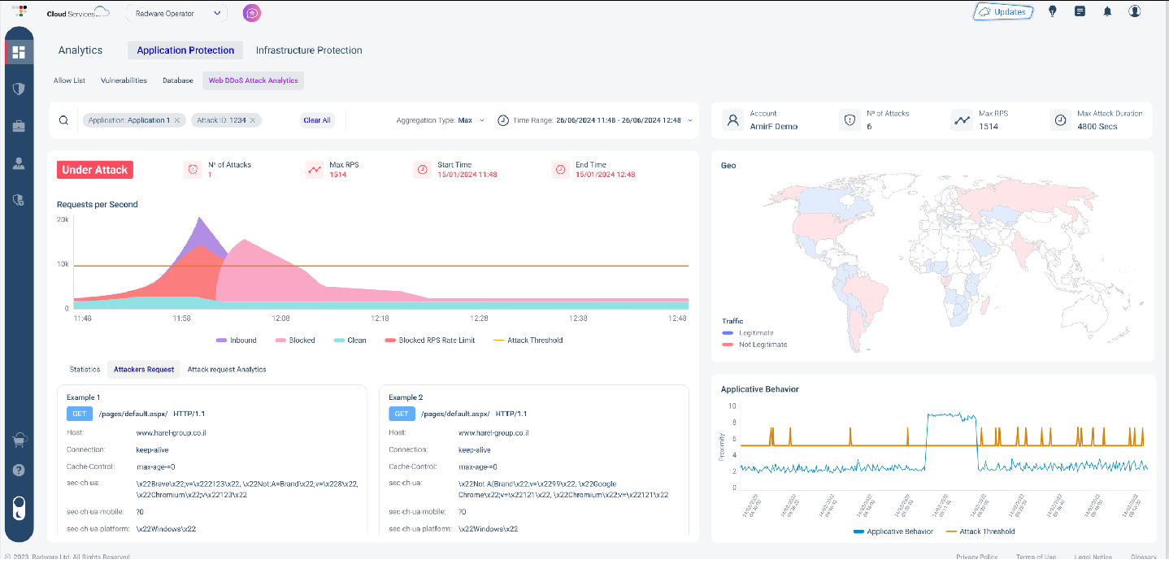
Task: Toggle the Blocked legend under the RPS chart
Action: pyautogui.click(x=295, y=340)
